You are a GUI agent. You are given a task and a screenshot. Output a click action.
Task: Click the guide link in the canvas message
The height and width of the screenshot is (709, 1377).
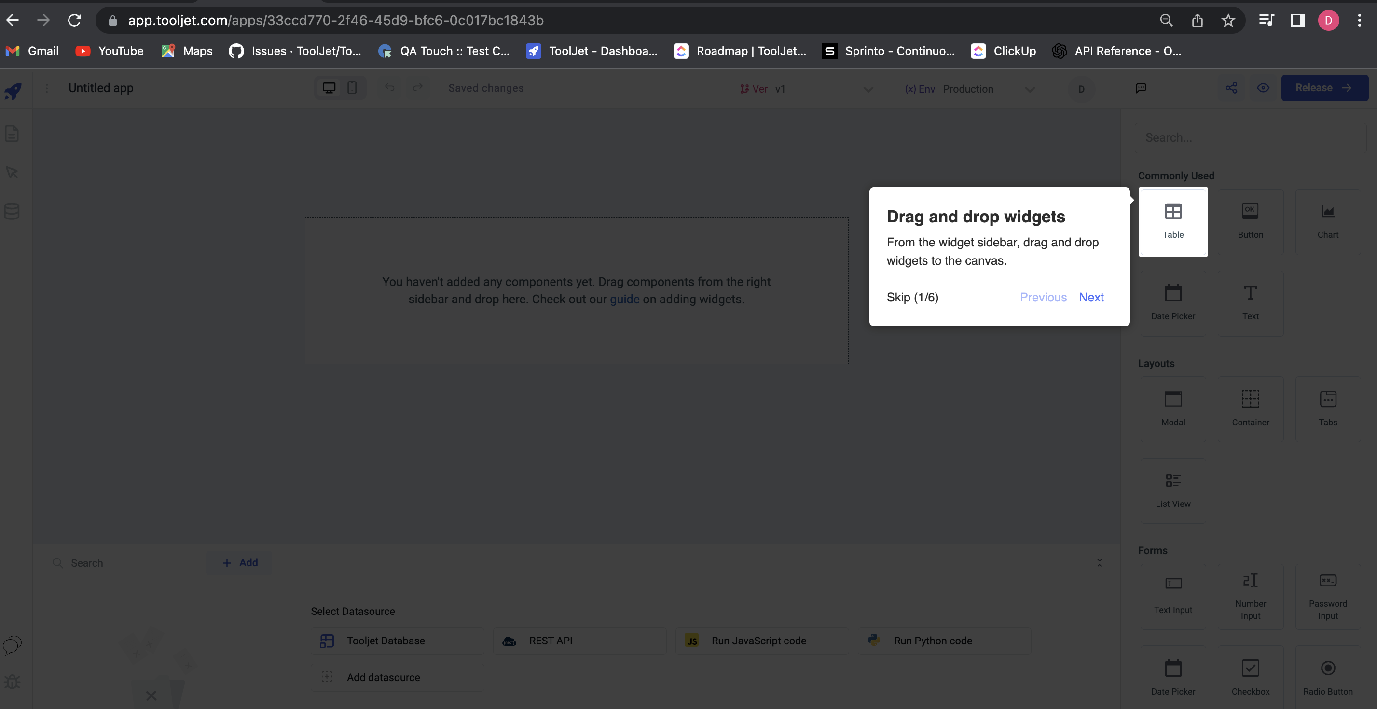click(624, 299)
